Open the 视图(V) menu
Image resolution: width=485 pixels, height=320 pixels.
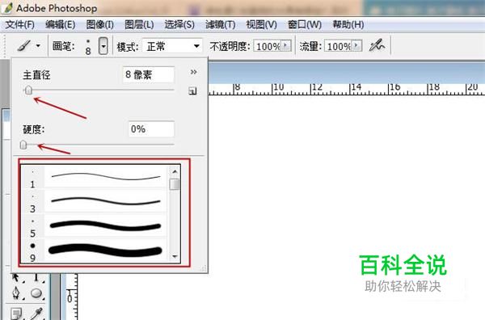click(x=261, y=25)
